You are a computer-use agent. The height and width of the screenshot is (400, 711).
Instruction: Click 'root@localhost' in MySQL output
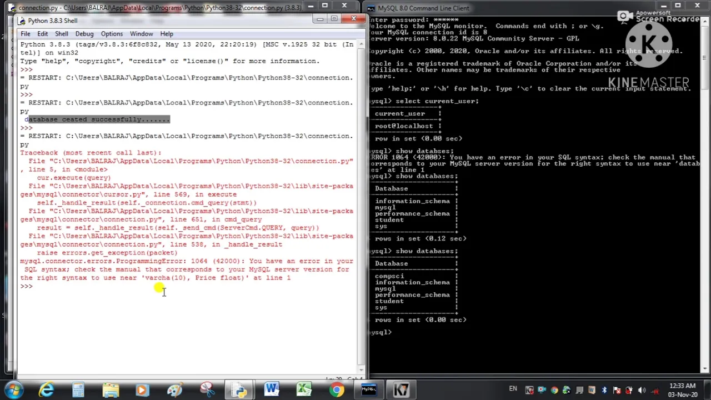[404, 126]
